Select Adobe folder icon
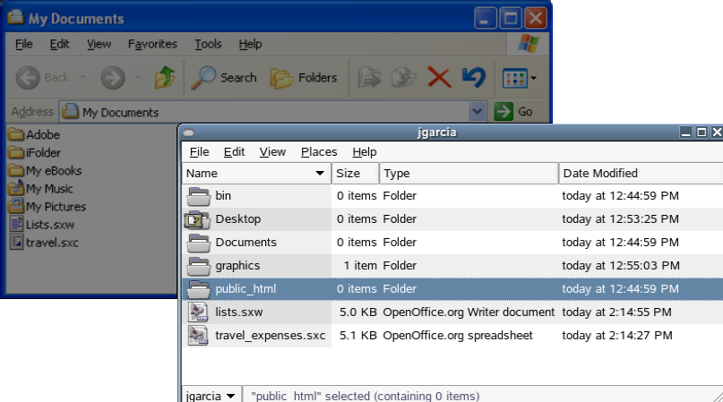This screenshot has height=402, width=723. (16, 134)
